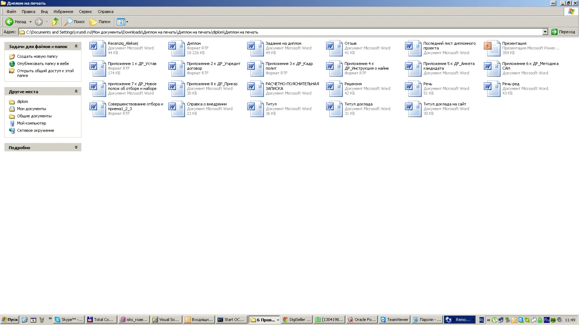579x325 pixels.
Task: Open the Вид menu
Action: click(x=45, y=12)
